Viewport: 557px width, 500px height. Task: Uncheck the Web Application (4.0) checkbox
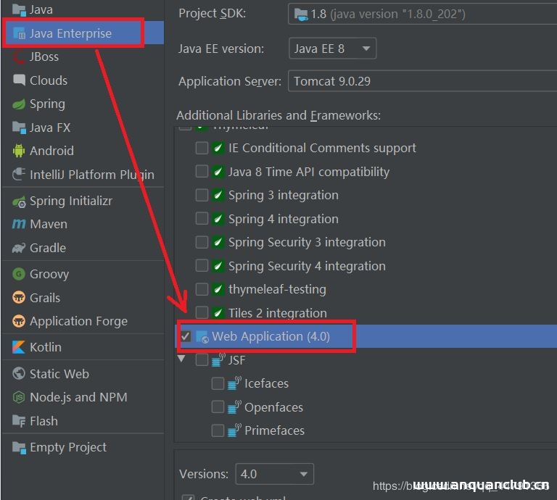click(186, 337)
